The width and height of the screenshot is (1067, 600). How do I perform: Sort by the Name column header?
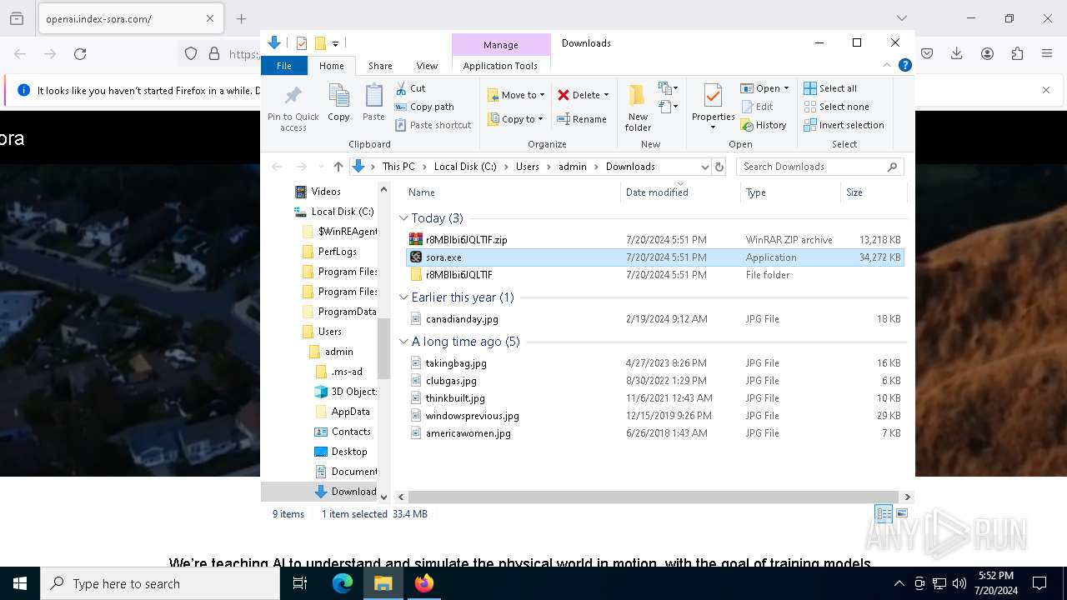coord(511,192)
